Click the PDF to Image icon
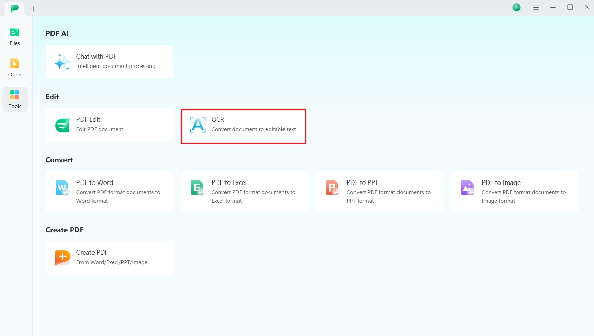The width and height of the screenshot is (594, 336). click(468, 188)
